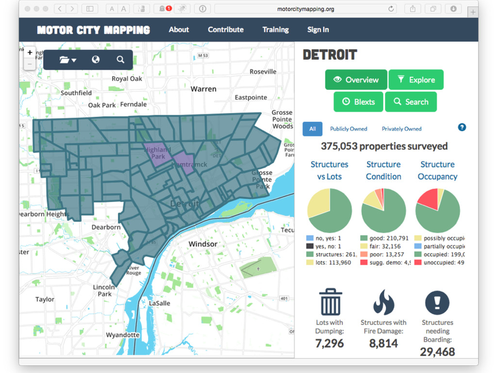Screen dimensions: 497x373
Task: Zoom in the map with plus button
Action: (x=30, y=52)
